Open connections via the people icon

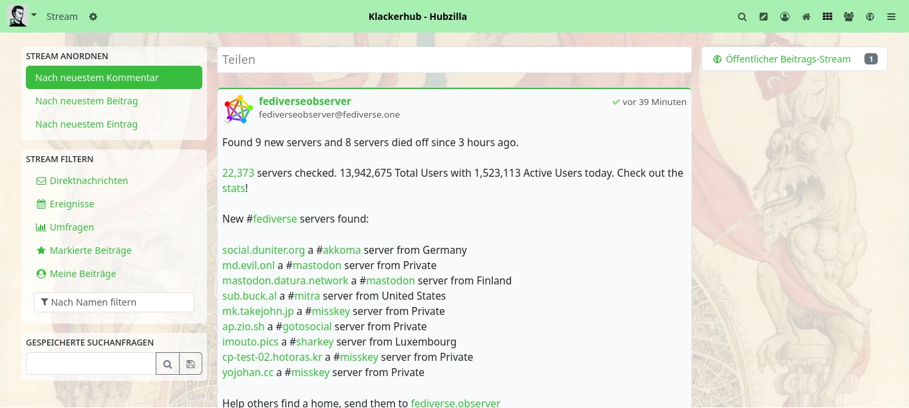coord(848,17)
